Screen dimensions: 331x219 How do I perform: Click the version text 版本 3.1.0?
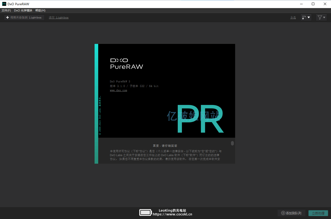coord(117,86)
